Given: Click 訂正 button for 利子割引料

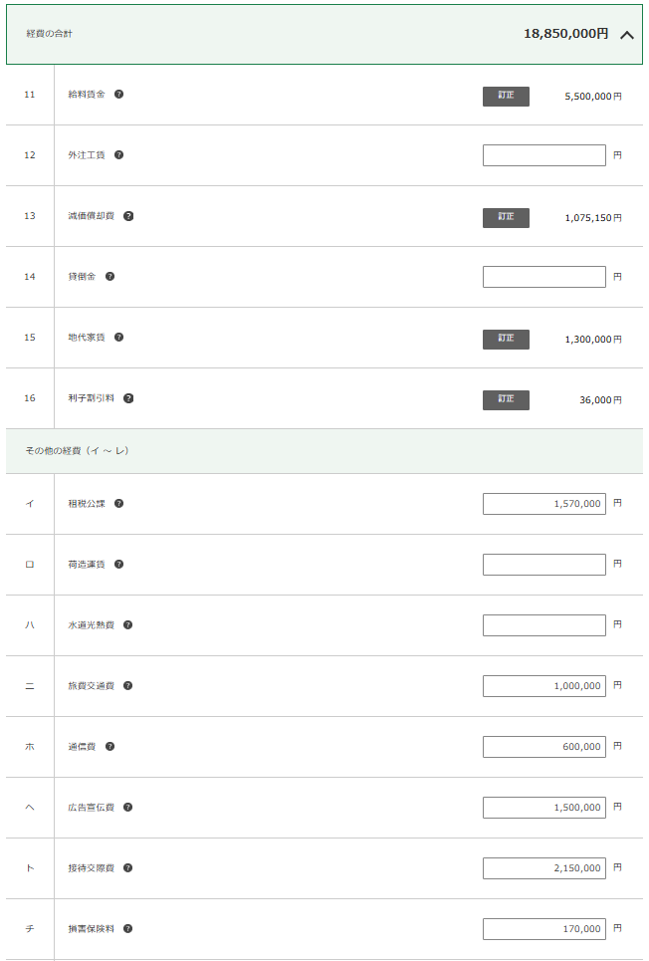Looking at the screenshot, I should (506, 399).
